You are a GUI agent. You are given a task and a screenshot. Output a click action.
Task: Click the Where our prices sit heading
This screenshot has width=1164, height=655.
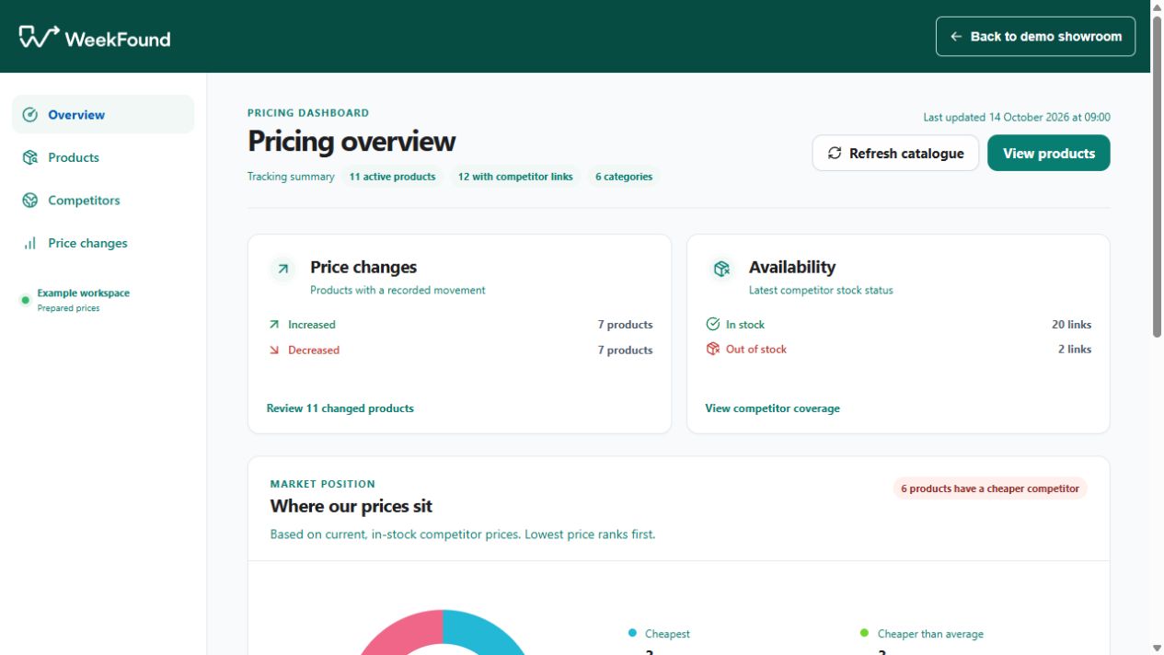351,507
